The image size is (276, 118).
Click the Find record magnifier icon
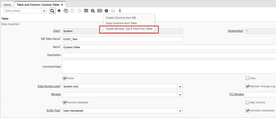pos(52,11)
